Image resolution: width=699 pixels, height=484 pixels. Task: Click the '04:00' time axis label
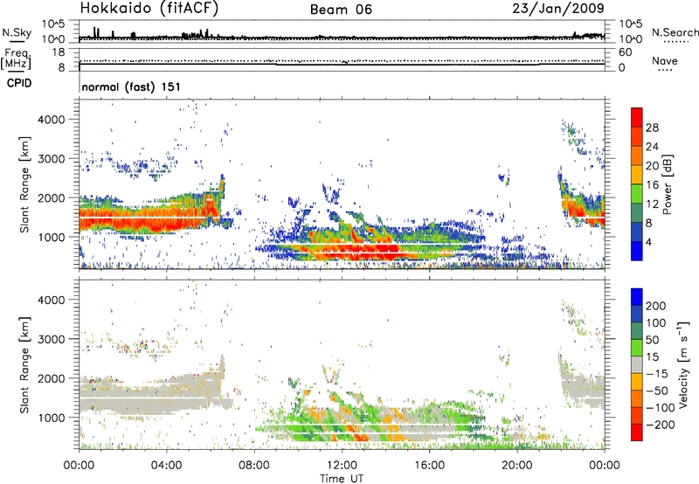[x=166, y=466]
